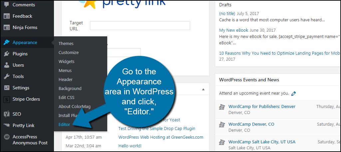Click the pencil icon to edit event location
The image size is (341, 152).
click(x=293, y=94)
